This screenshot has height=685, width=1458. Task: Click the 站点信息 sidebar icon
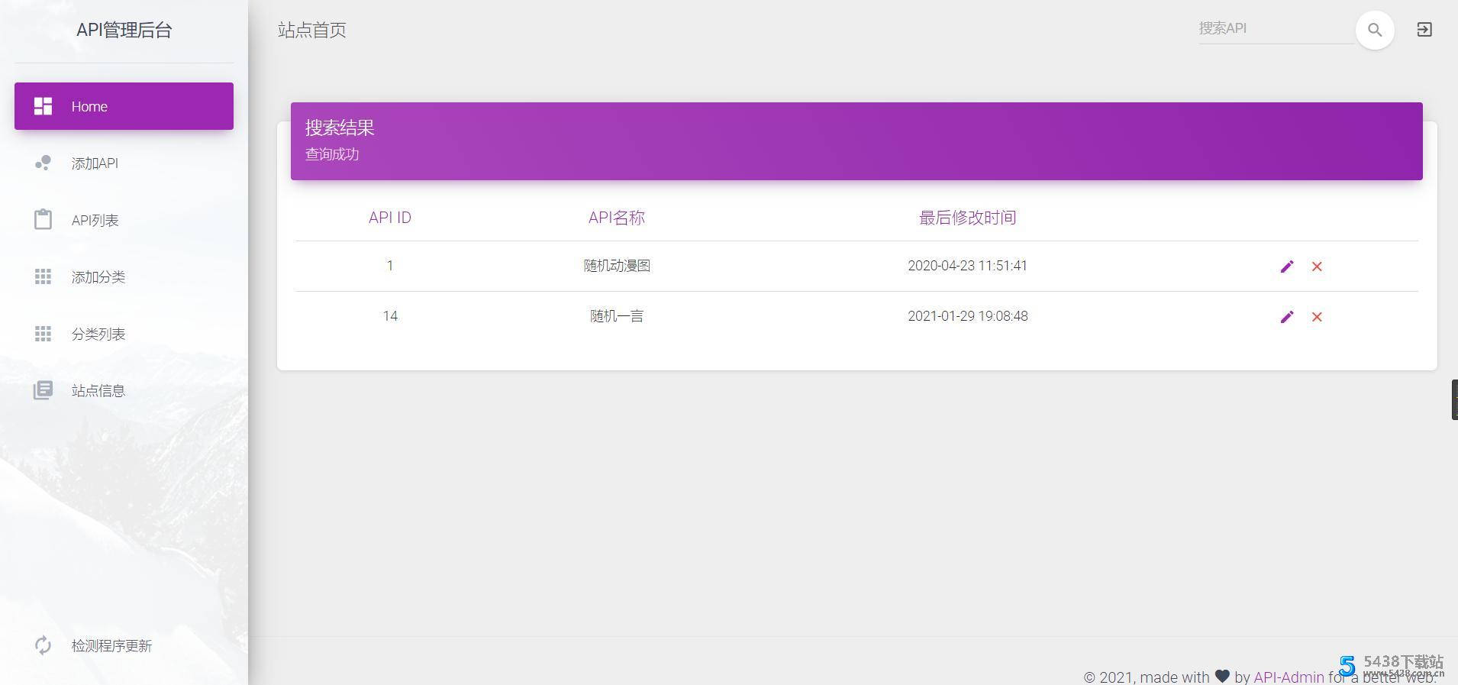coord(43,390)
